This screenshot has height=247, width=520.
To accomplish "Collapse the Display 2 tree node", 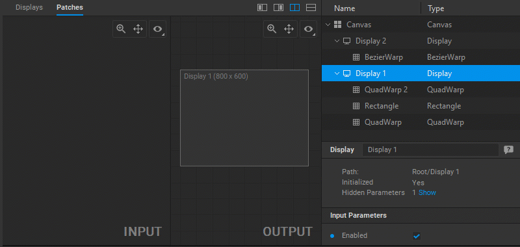I will coord(337,41).
